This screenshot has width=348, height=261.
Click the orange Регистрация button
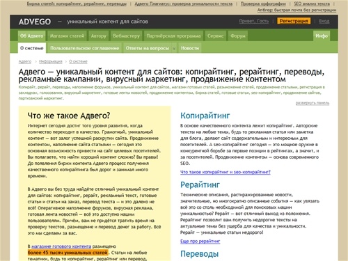pyautogui.click(x=294, y=21)
